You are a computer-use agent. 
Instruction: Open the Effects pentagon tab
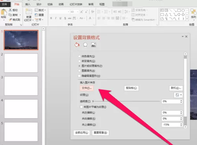(x=85, y=45)
